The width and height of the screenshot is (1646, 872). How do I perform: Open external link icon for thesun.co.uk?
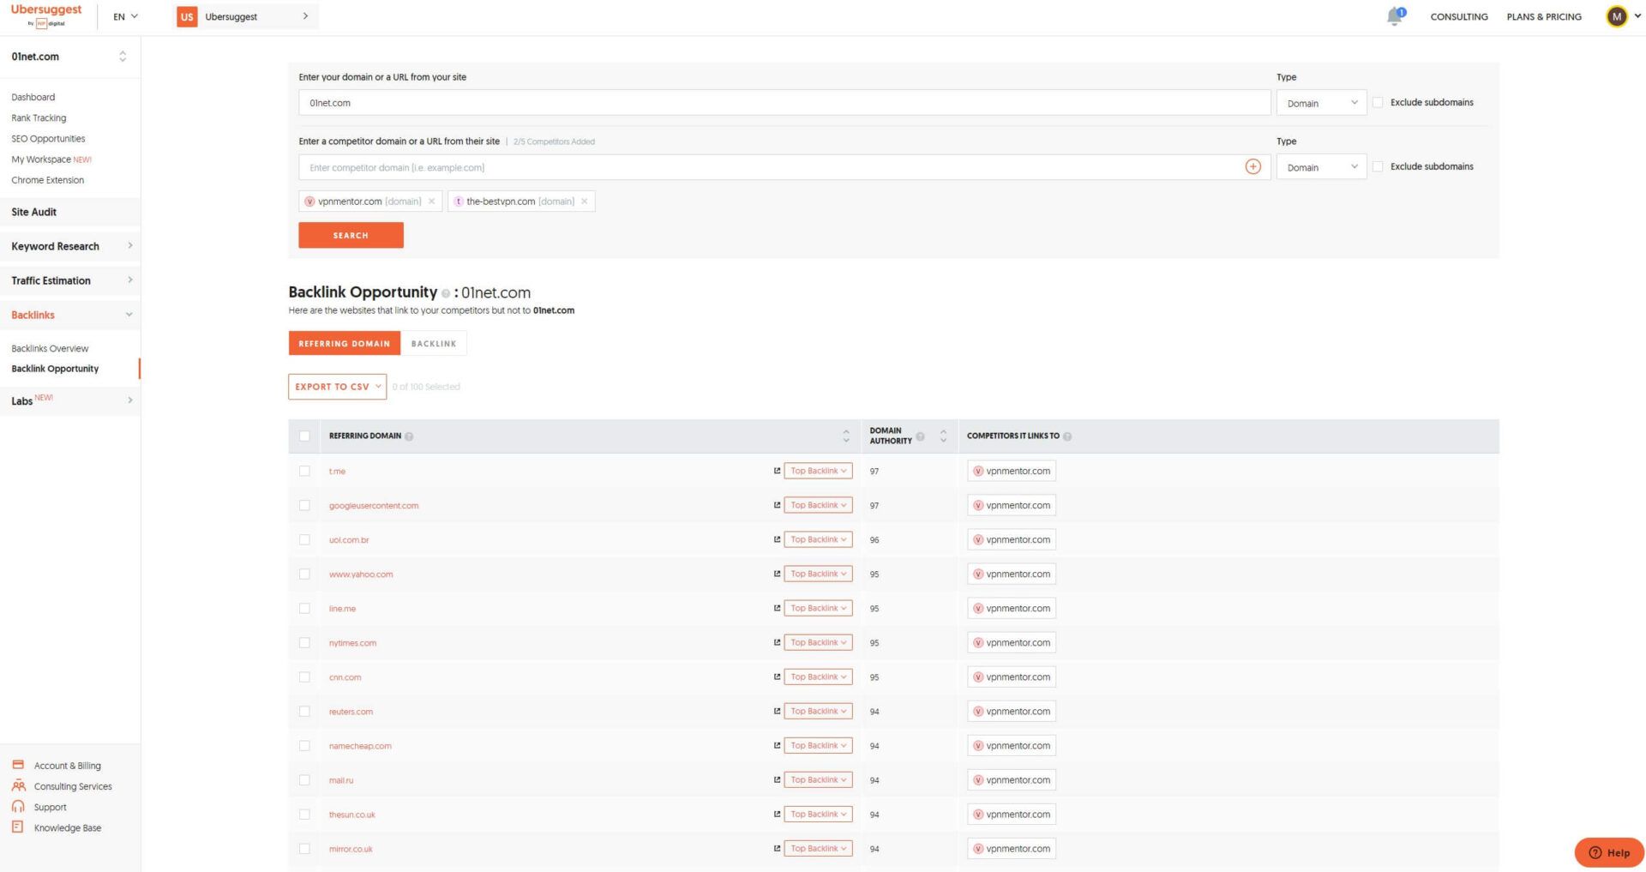point(777,814)
